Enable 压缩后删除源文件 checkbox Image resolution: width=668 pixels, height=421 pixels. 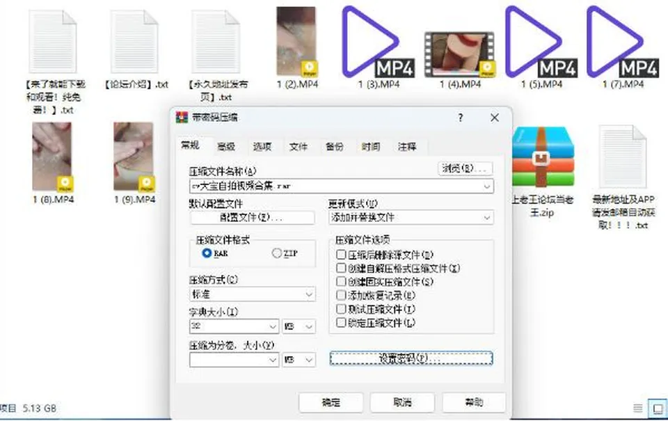pyautogui.click(x=341, y=255)
